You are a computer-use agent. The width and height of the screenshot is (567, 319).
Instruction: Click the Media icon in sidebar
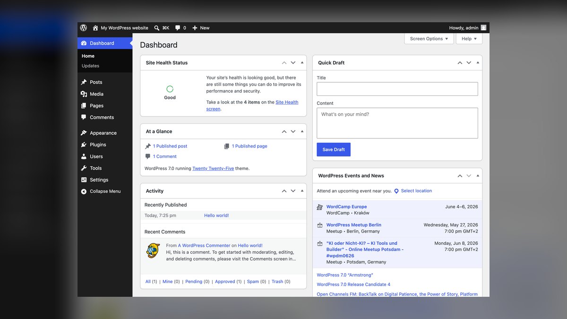coord(84,94)
